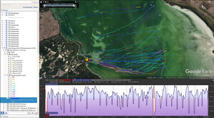This screenshot has width=214, height=118.
Task: Click the add folder icon in Places panel
Action: [x=36, y=113]
